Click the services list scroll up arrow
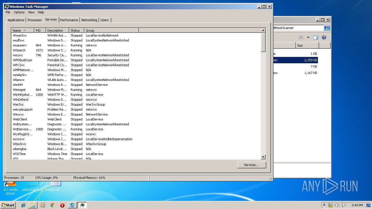This screenshot has height=209, width=372. [263, 30]
